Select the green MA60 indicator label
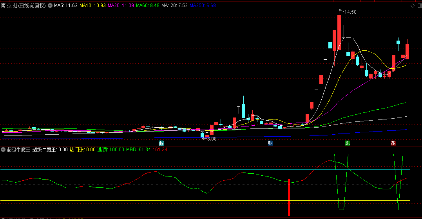This screenshot has height=219, width=422. tap(148, 6)
